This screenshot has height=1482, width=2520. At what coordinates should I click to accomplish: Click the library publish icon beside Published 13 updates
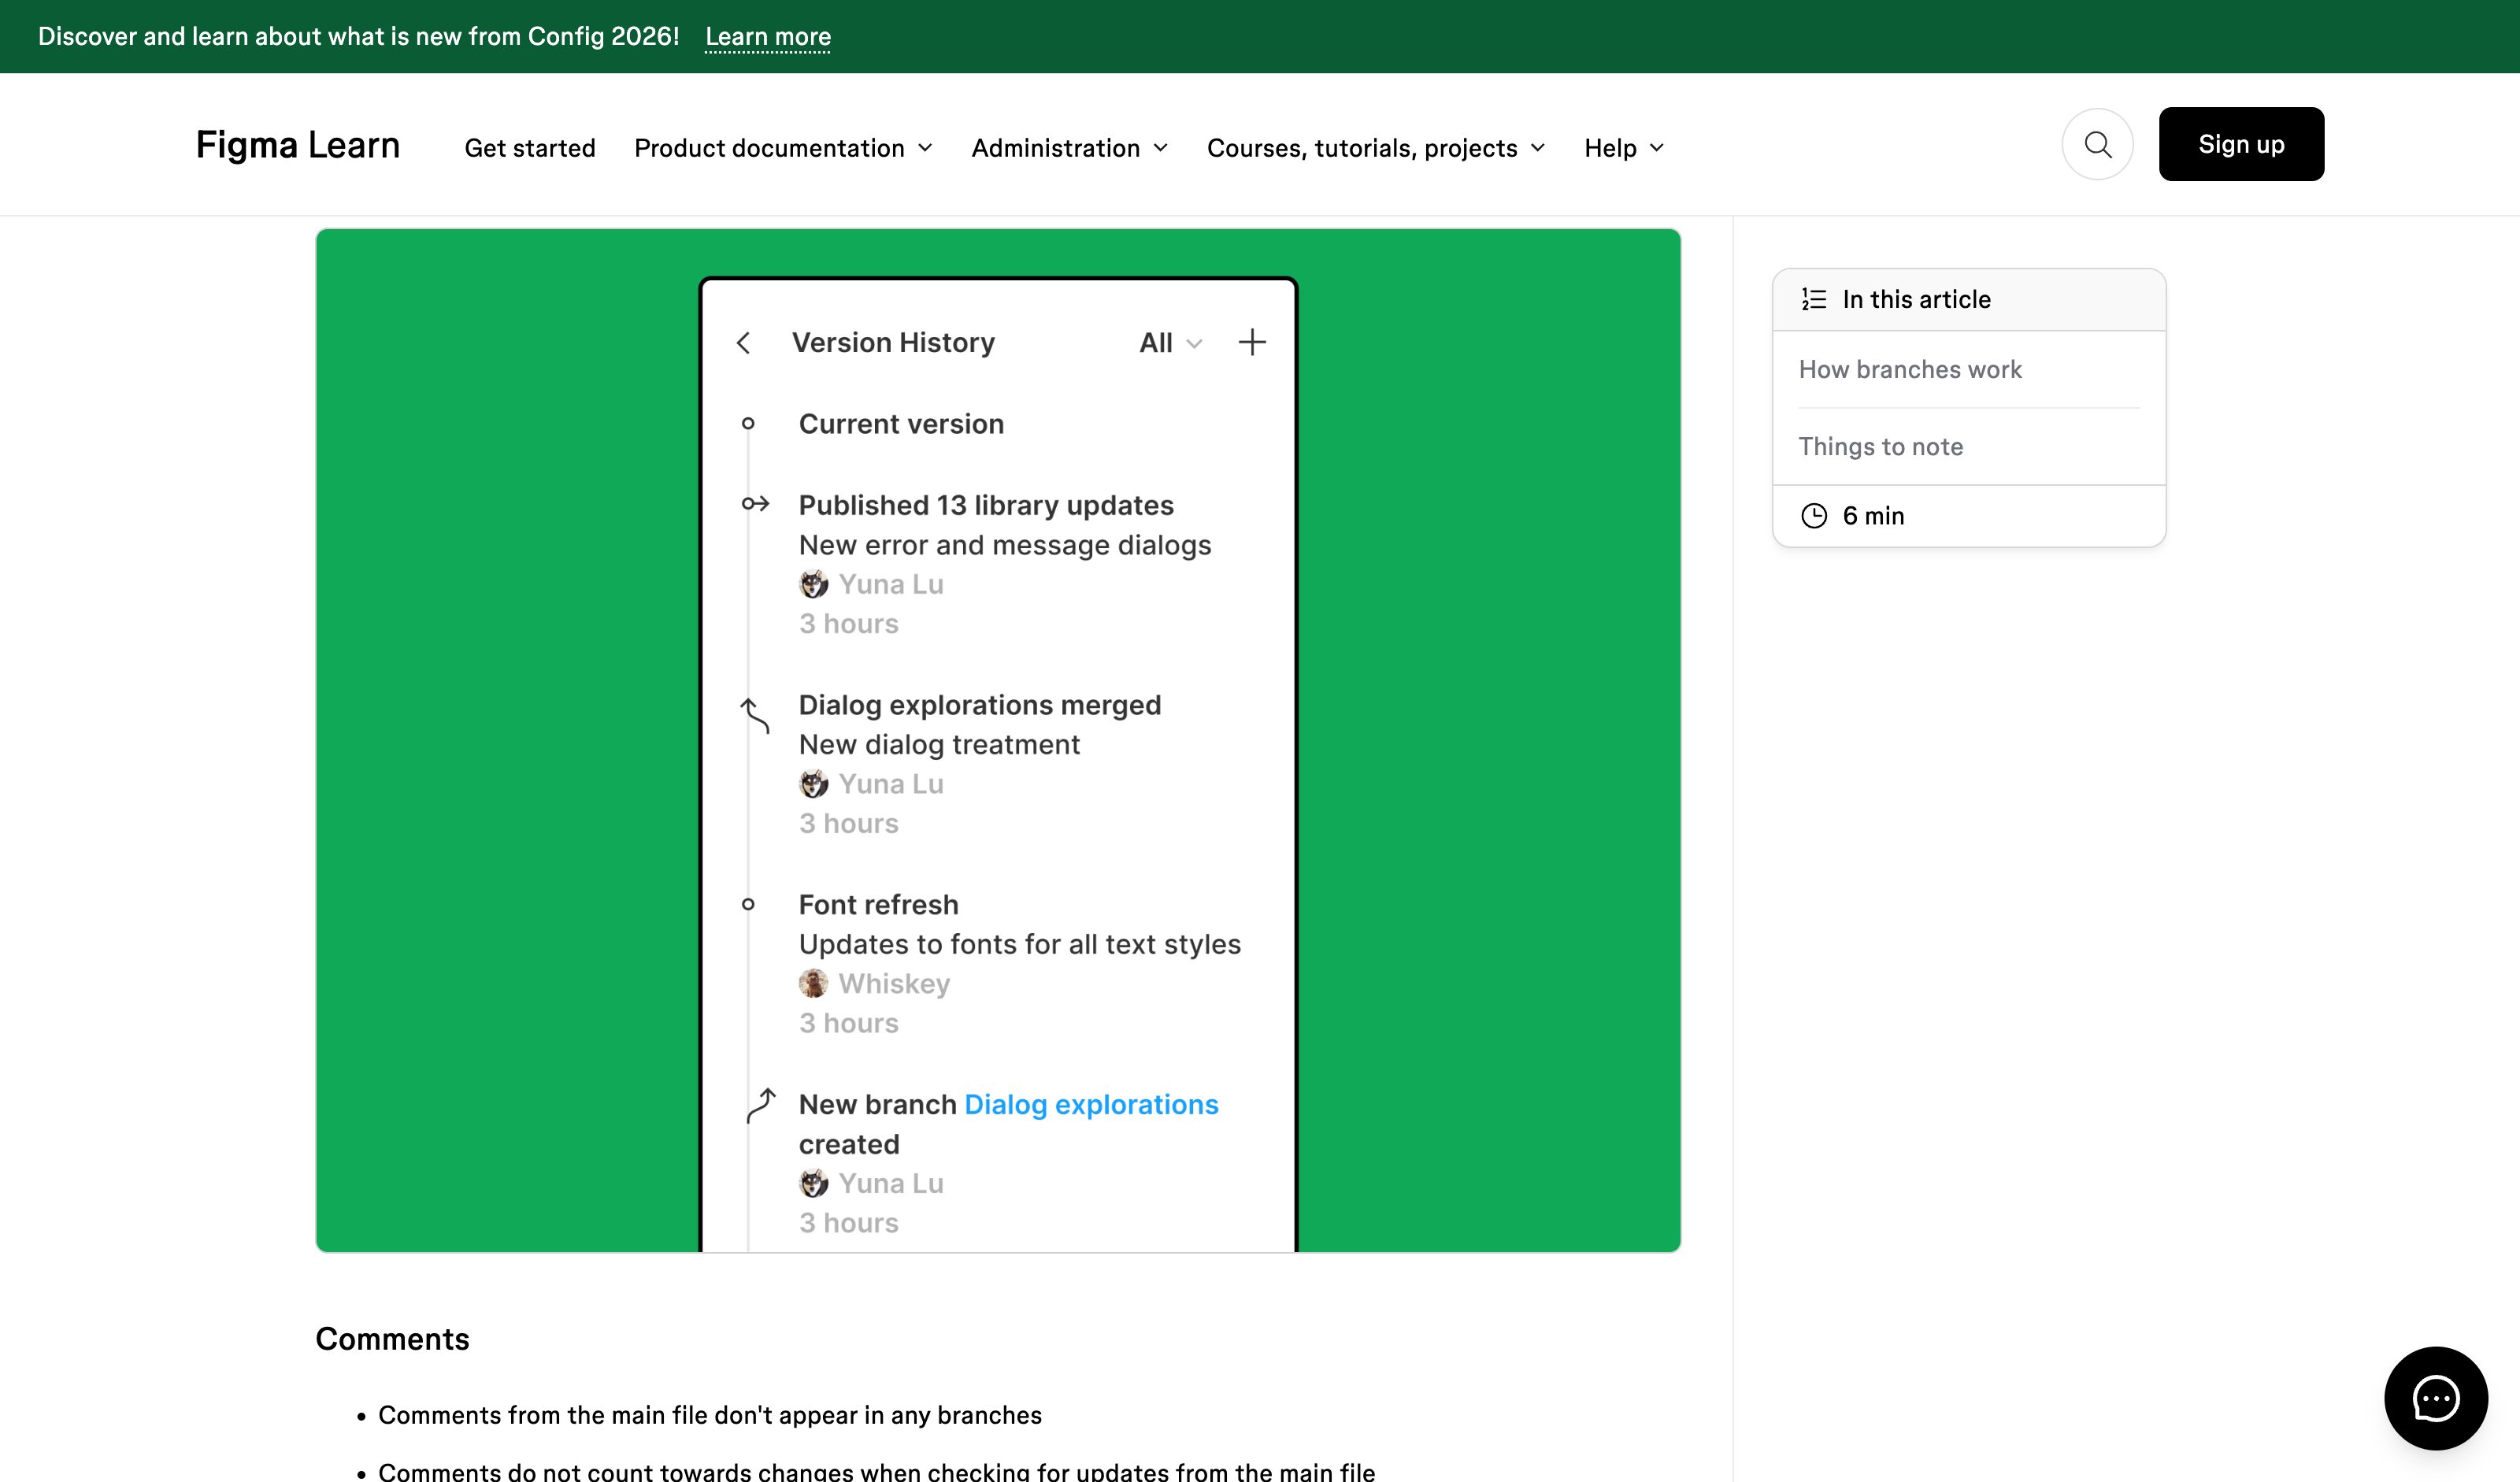click(755, 503)
